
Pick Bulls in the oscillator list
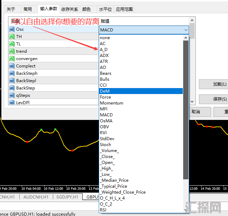(141, 79)
